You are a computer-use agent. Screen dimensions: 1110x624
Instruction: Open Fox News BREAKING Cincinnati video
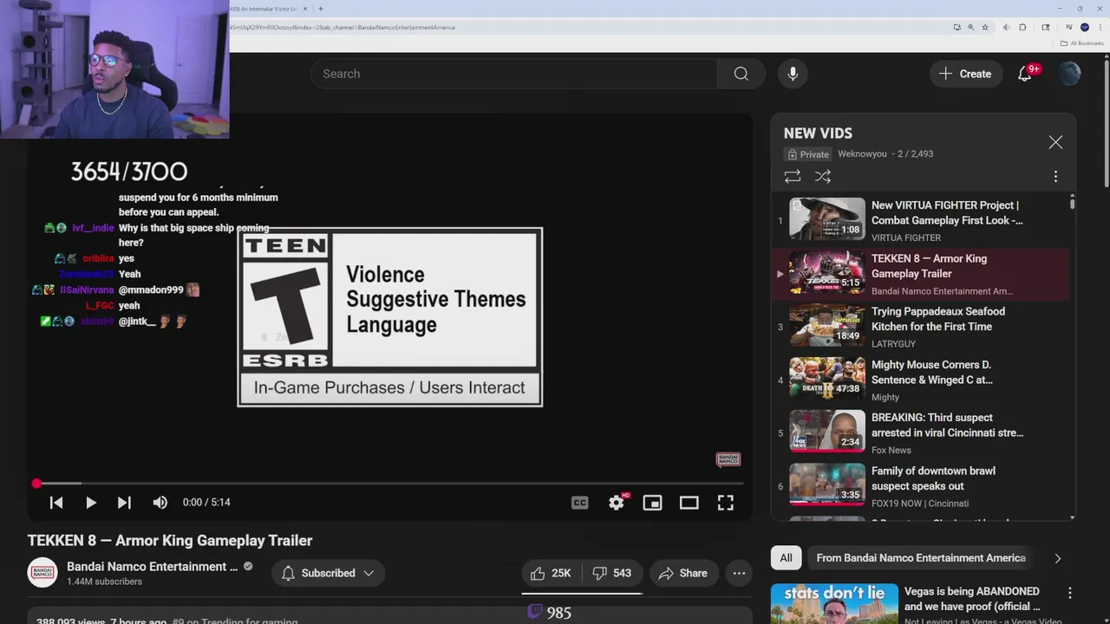(x=920, y=432)
